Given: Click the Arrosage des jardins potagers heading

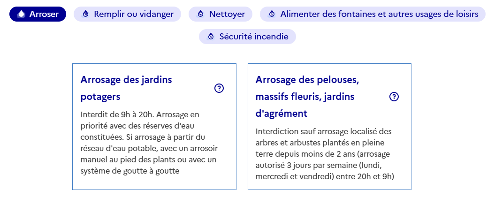Looking at the screenshot, I should point(126,88).
